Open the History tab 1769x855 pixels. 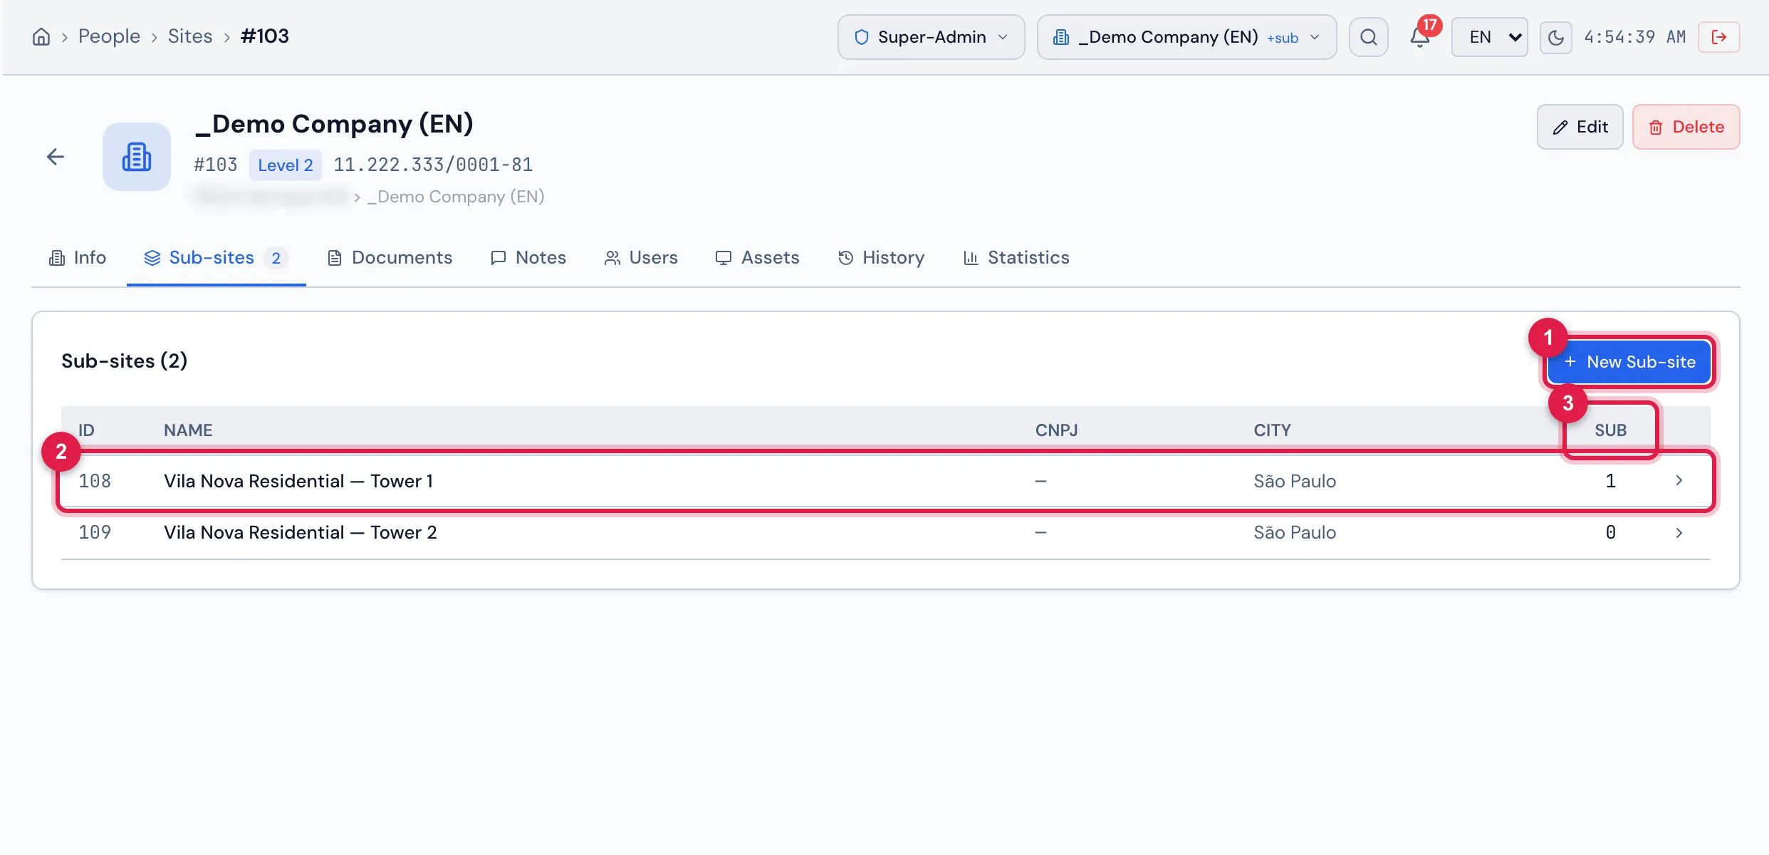click(x=881, y=258)
